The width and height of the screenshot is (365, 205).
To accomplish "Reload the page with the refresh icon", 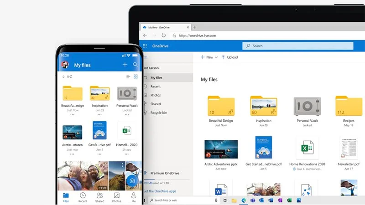I will coord(164,36).
